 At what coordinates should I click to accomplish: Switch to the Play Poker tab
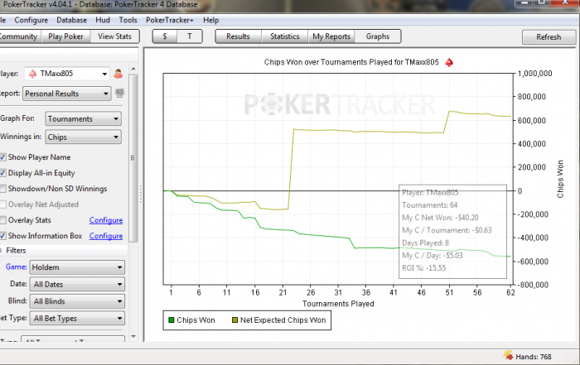click(x=65, y=36)
